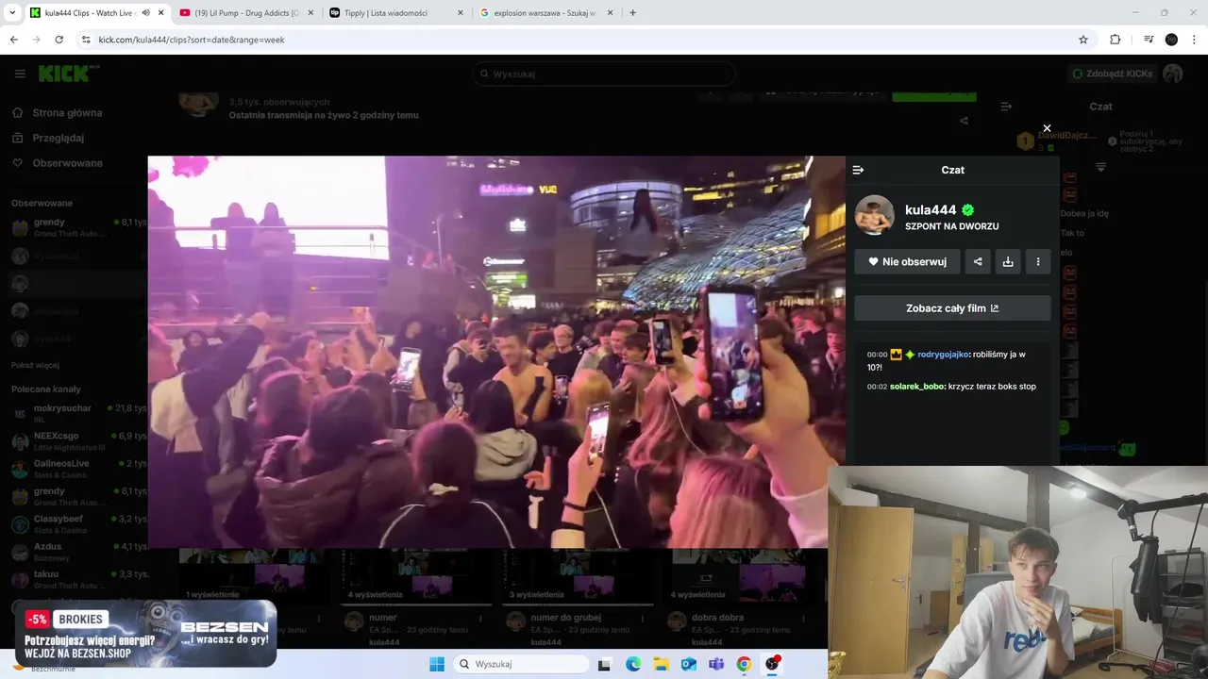Click Nie obserwuj button
This screenshot has width=1208, height=679.
[907, 261]
